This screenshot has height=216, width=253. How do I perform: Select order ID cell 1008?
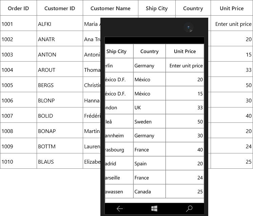click(x=18, y=130)
